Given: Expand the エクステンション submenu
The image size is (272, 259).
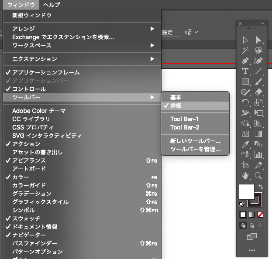Looking at the screenshot, I should [82, 59].
